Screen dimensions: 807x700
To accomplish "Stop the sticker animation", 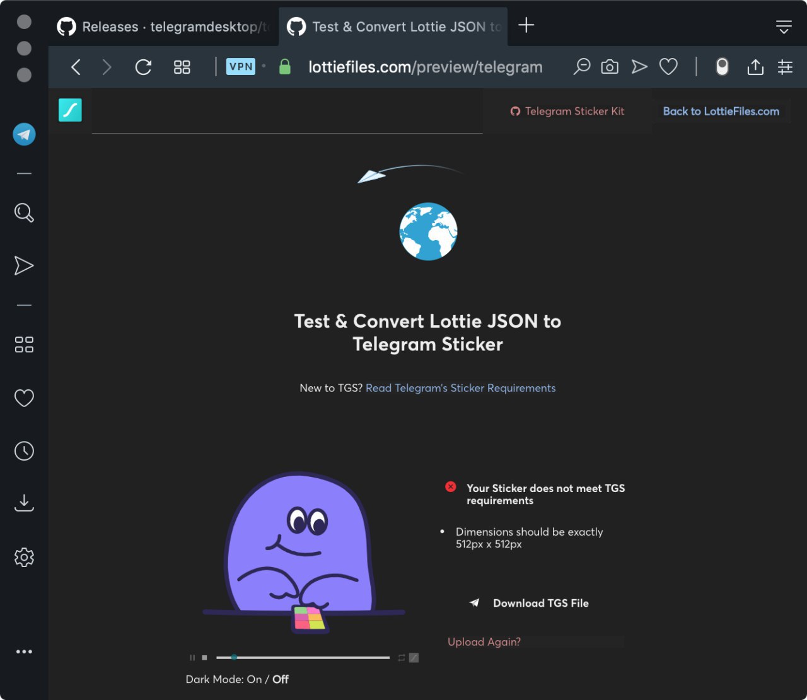I will tap(204, 658).
